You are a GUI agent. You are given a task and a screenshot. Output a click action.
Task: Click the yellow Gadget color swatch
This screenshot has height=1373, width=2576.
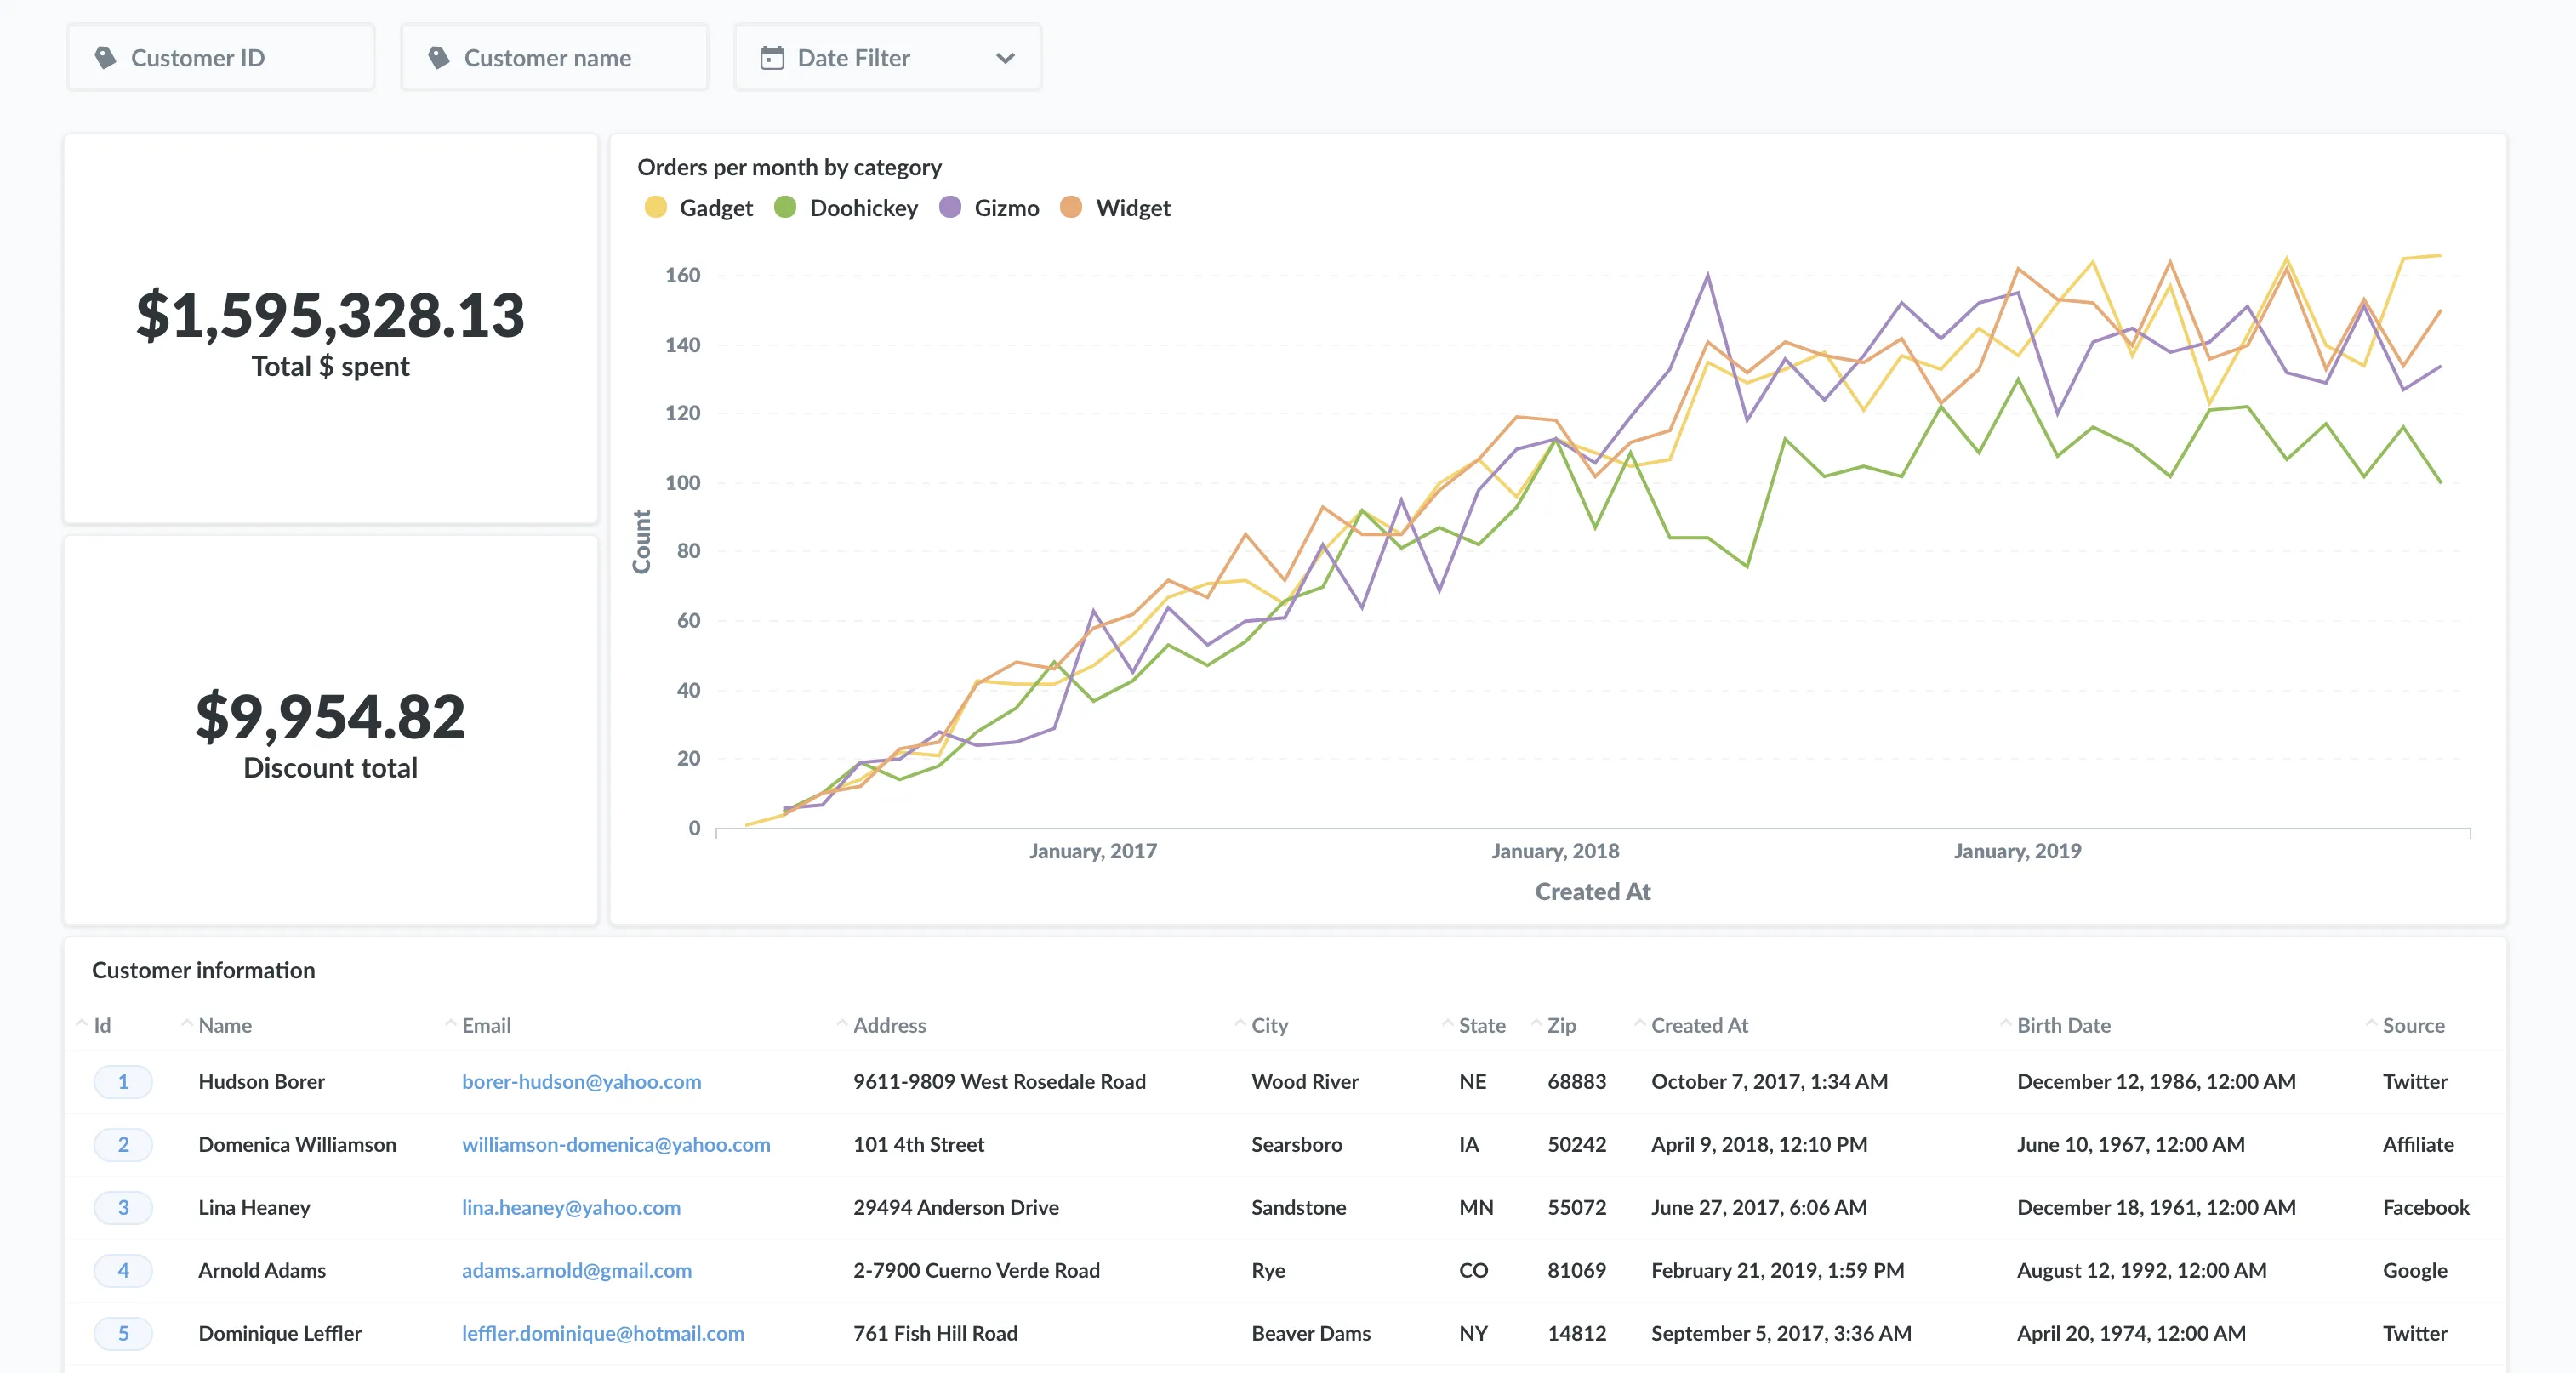655,208
